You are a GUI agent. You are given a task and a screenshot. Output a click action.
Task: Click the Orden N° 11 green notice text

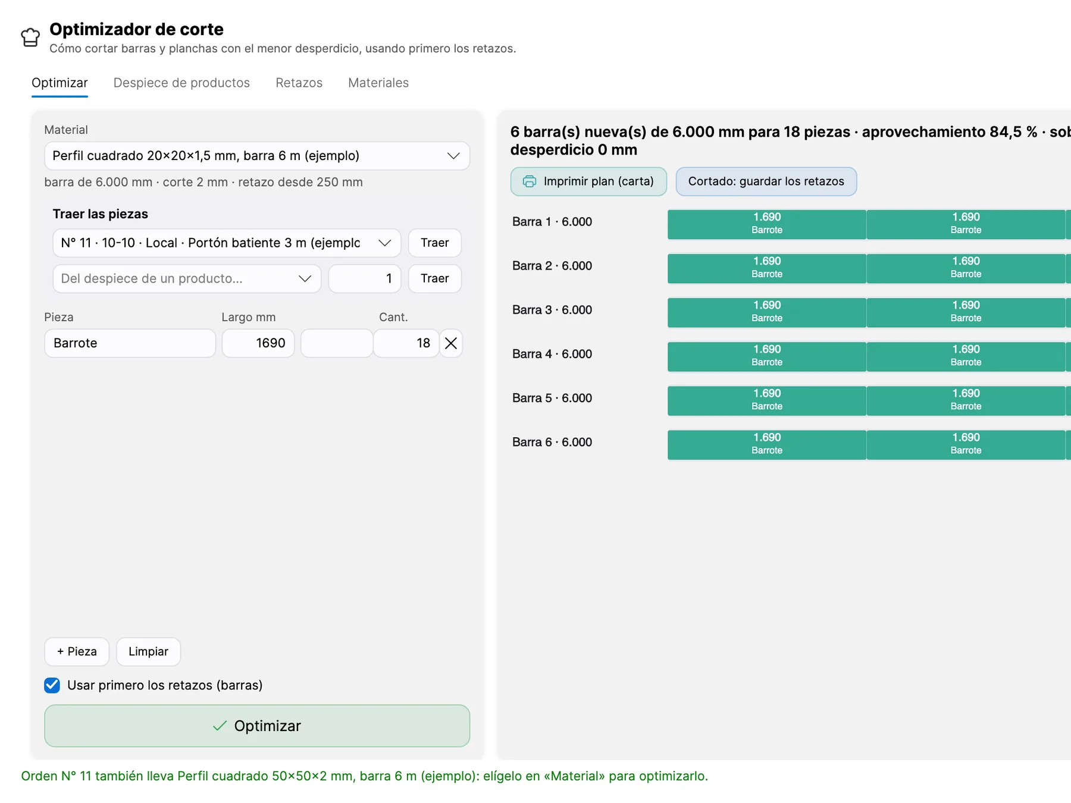point(364,776)
